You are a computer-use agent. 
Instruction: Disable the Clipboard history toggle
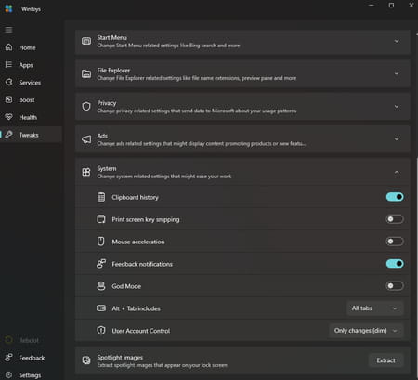(x=395, y=197)
